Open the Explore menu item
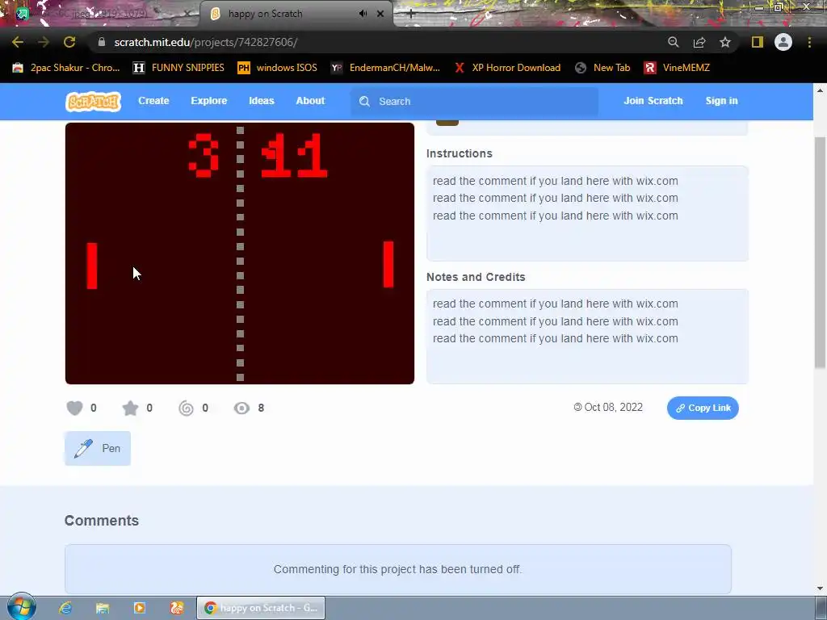The height and width of the screenshot is (620, 827). (x=209, y=101)
